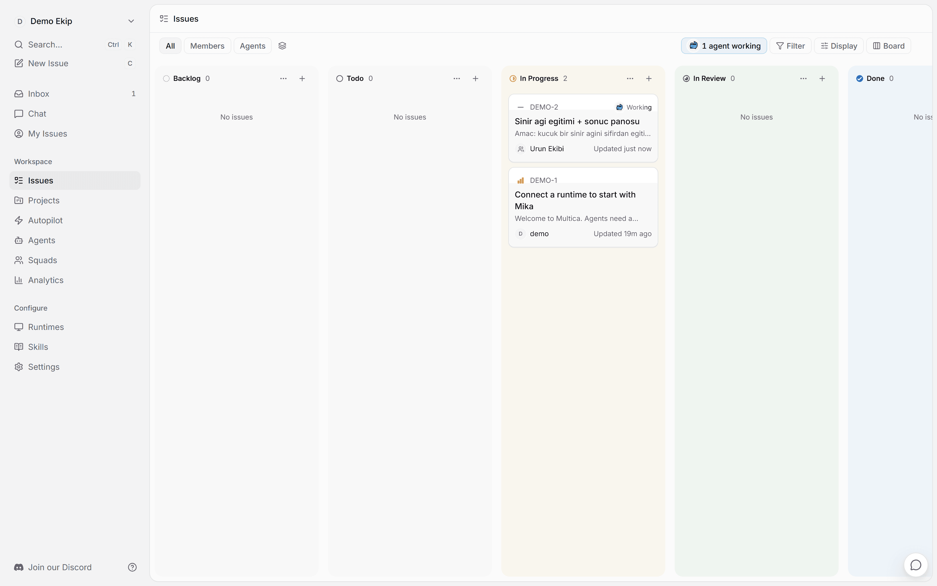Open Agents in the Workspace section
Screen dimensions: 937x586
75,240
